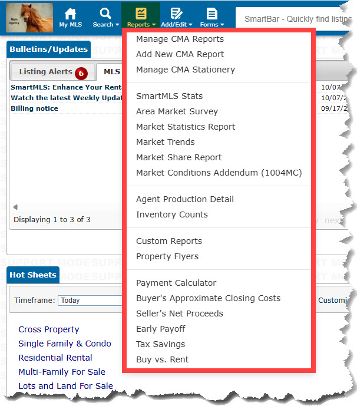Open Market Share Report

(x=179, y=157)
